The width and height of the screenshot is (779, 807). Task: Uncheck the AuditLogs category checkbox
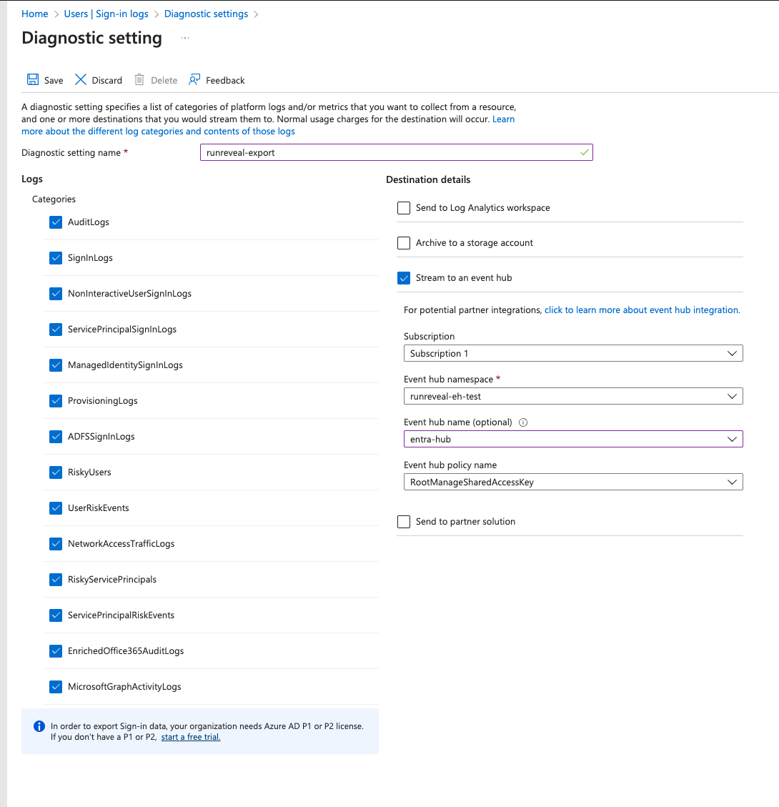[56, 222]
